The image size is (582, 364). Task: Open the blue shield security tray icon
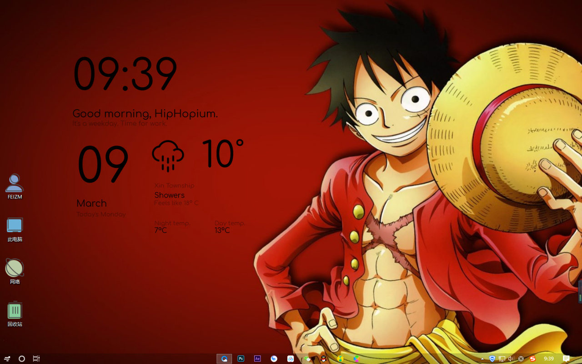point(492,359)
